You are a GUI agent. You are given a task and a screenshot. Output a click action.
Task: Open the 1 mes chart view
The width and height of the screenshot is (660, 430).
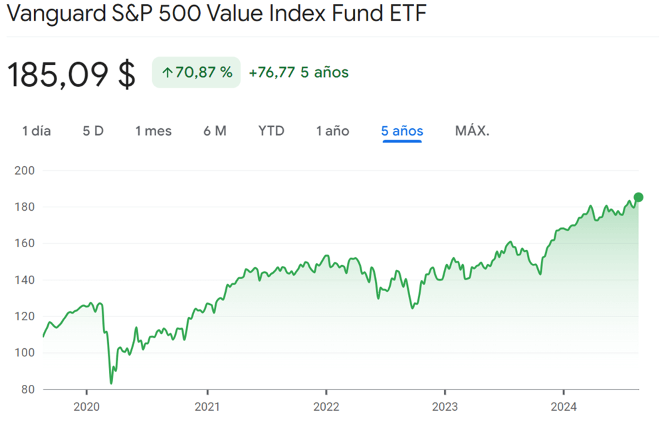tap(154, 131)
